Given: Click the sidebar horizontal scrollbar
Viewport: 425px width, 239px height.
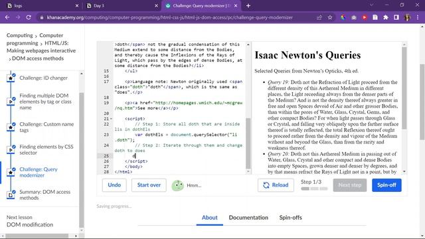Looking at the screenshot, I should point(37,236).
